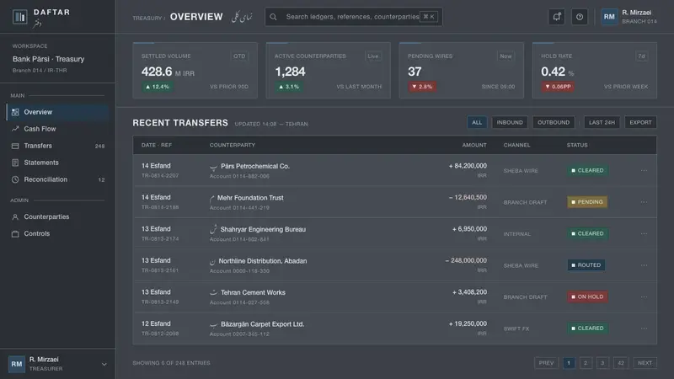Filter transfers by Outbound
The image size is (674, 379).
coord(554,122)
